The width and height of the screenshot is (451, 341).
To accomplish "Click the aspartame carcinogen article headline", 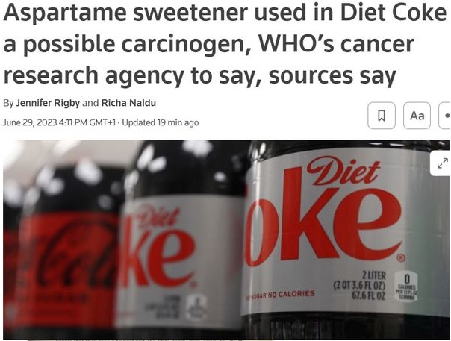I will 224,44.
